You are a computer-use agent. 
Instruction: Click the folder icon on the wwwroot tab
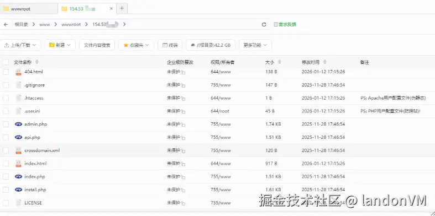[6, 9]
